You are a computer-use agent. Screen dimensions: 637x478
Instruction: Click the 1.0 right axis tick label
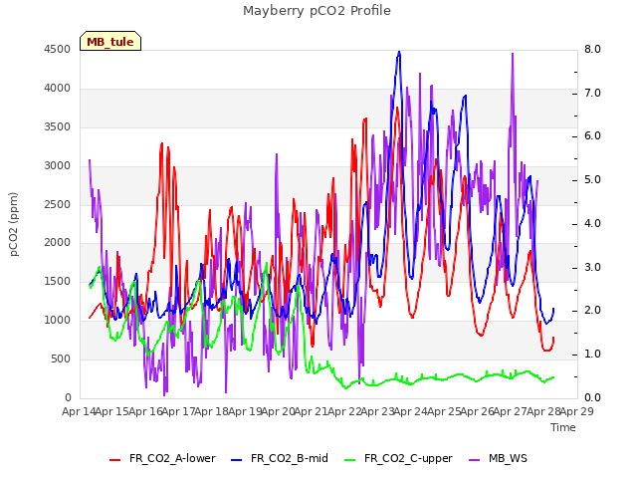592,355
